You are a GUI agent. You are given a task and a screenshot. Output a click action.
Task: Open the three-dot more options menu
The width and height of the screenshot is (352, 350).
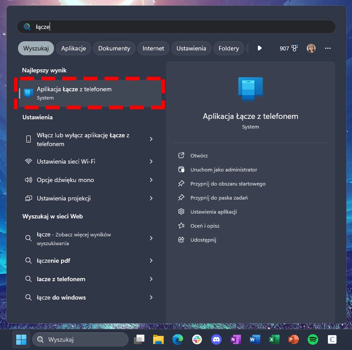click(328, 48)
